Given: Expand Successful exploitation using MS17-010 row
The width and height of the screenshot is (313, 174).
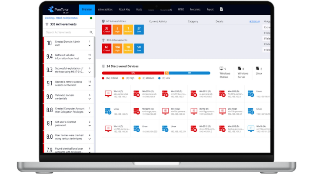Looking at the screenshot, I should pos(90,72).
